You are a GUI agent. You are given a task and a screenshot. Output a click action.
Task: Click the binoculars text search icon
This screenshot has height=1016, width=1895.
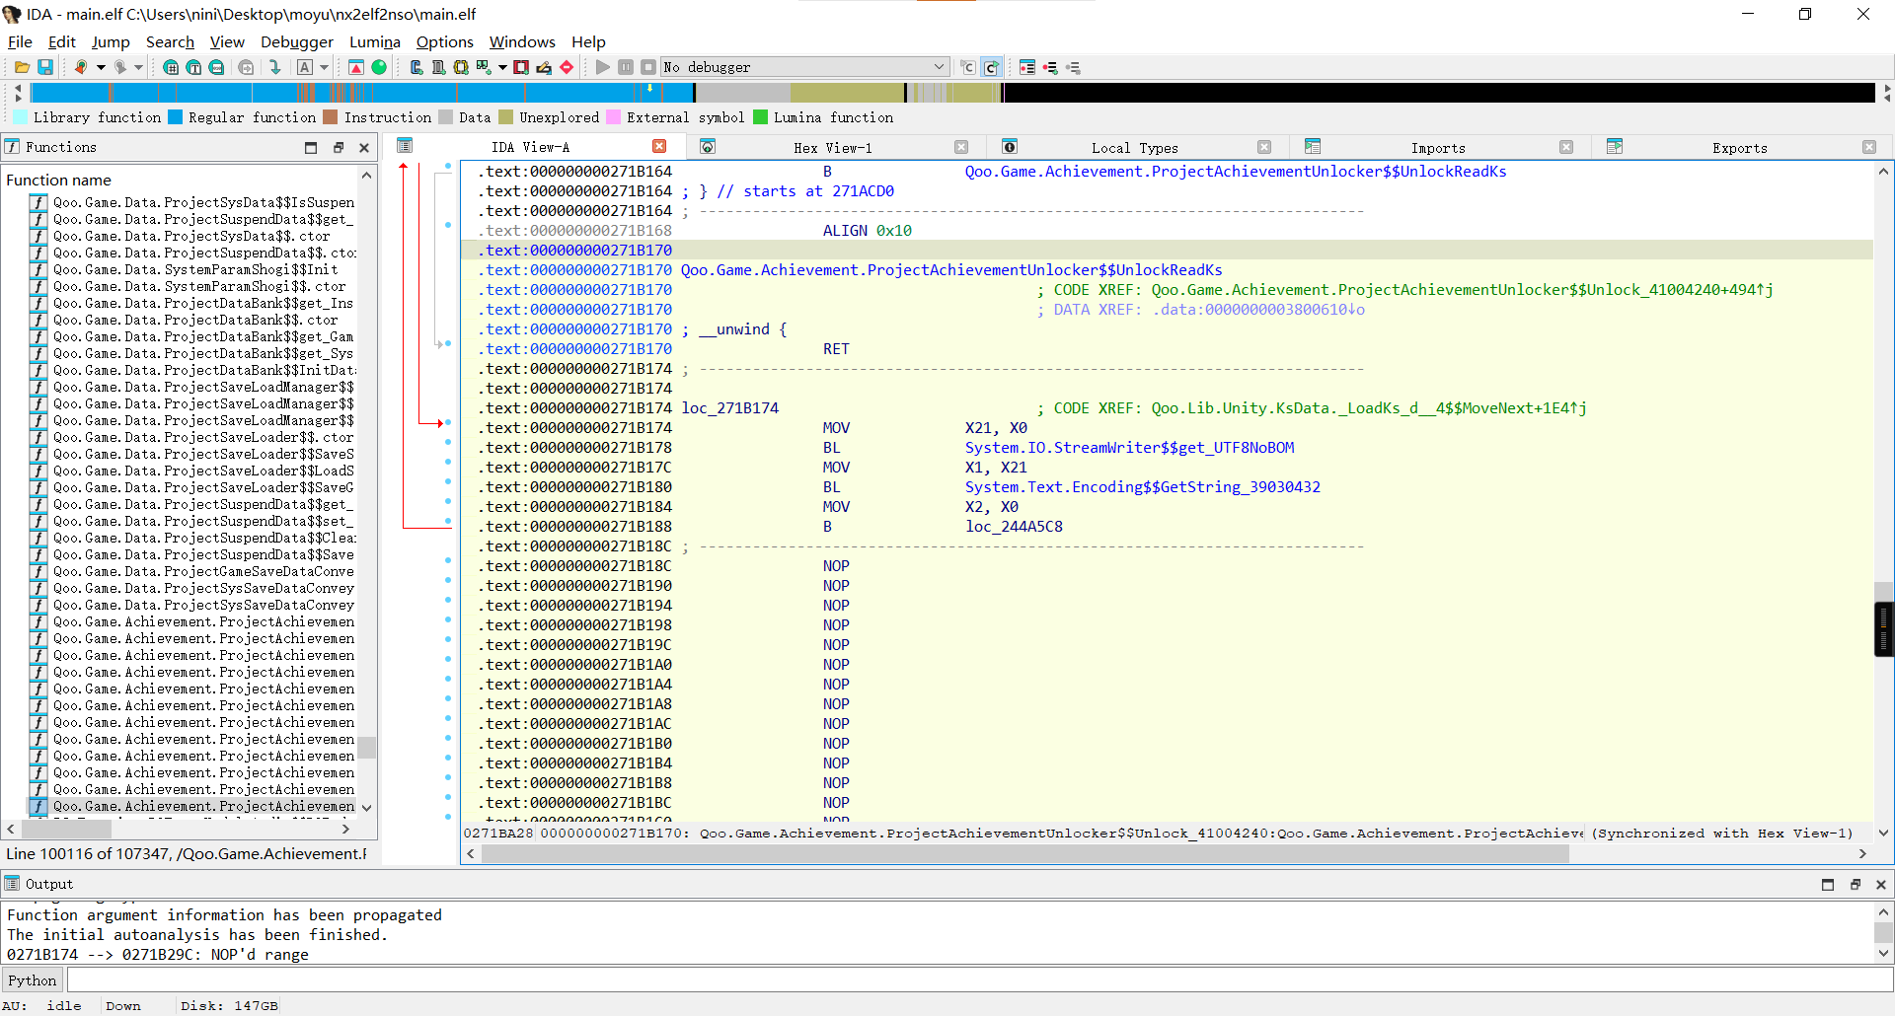point(193,67)
